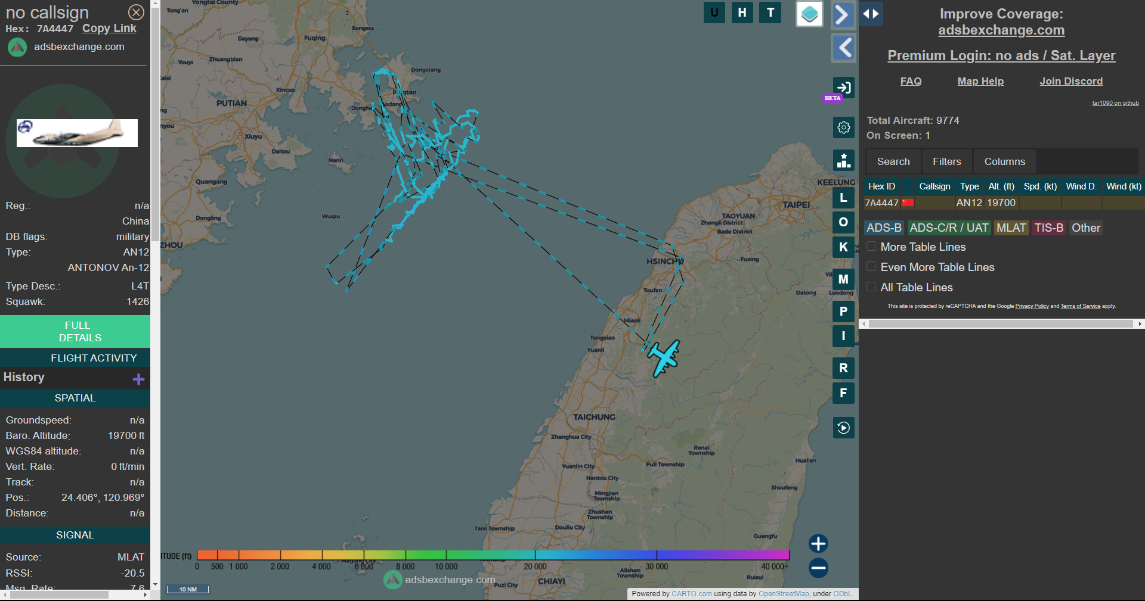Select the 7A4447 aircraft table row

[1004, 203]
